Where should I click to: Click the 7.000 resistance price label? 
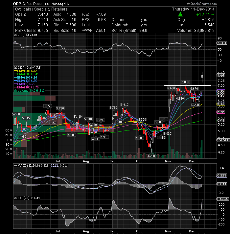pyautogui.click(x=185, y=82)
